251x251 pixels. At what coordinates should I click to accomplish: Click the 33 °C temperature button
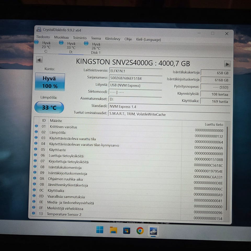[x=49, y=107]
